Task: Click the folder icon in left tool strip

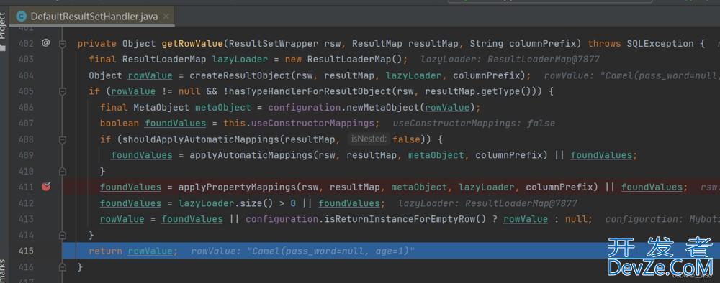Action: tap(2, 47)
